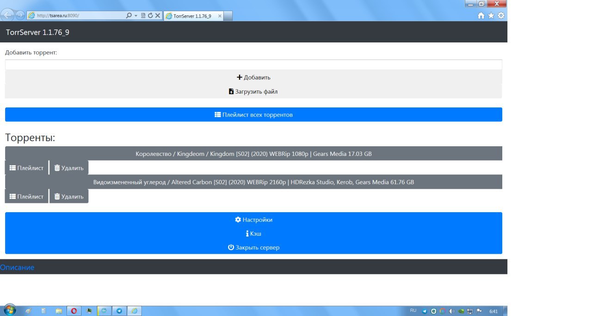This screenshot has height=316, width=592.
Task: Switch to the taskbar app left of Telegram
Action: point(104,311)
